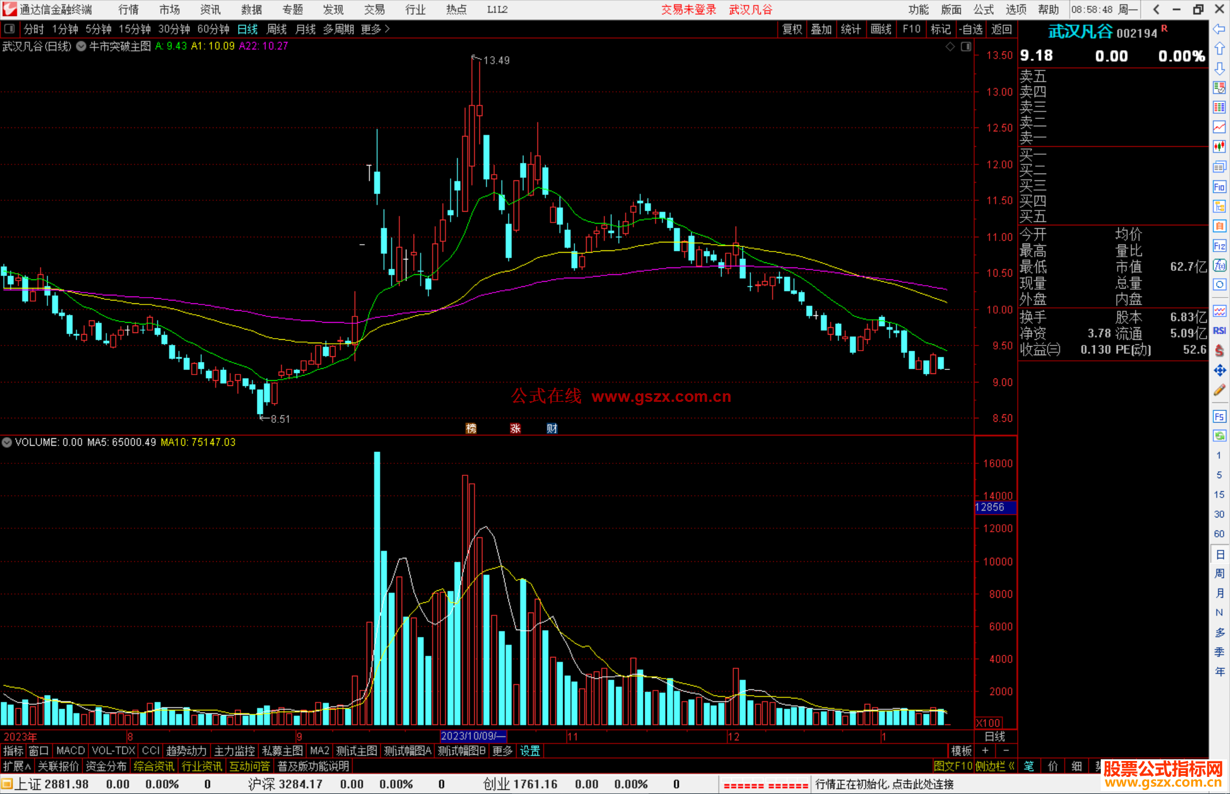Collapse the 侧边栏 sidebar toggle
1230x794 pixels.
click(995, 766)
